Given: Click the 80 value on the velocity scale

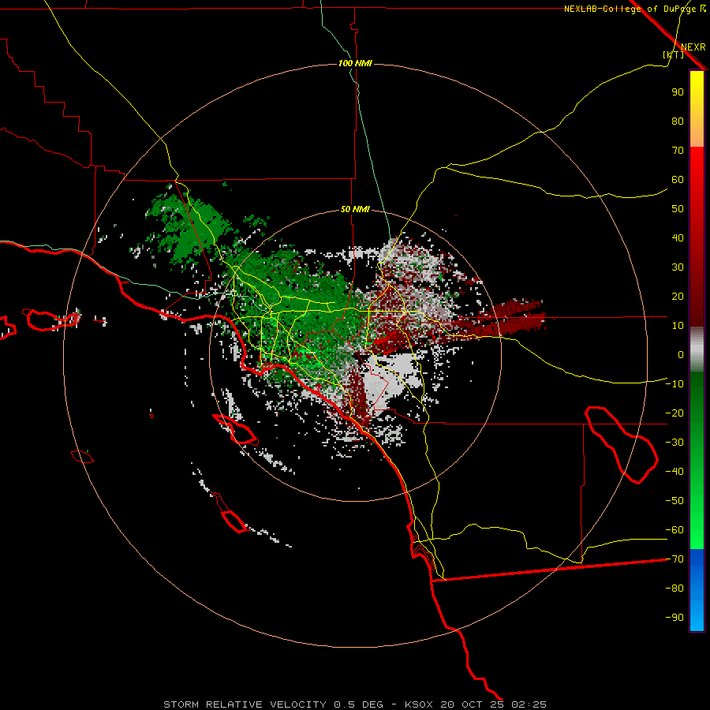Looking at the screenshot, I should click(x=678, y=121).
